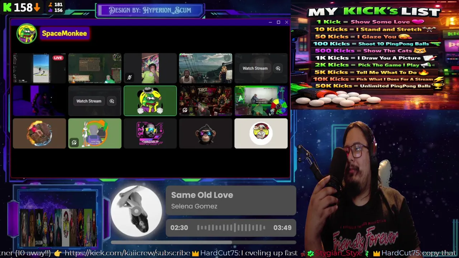Select the chef logo avatar tile

(x=261, y=133)
